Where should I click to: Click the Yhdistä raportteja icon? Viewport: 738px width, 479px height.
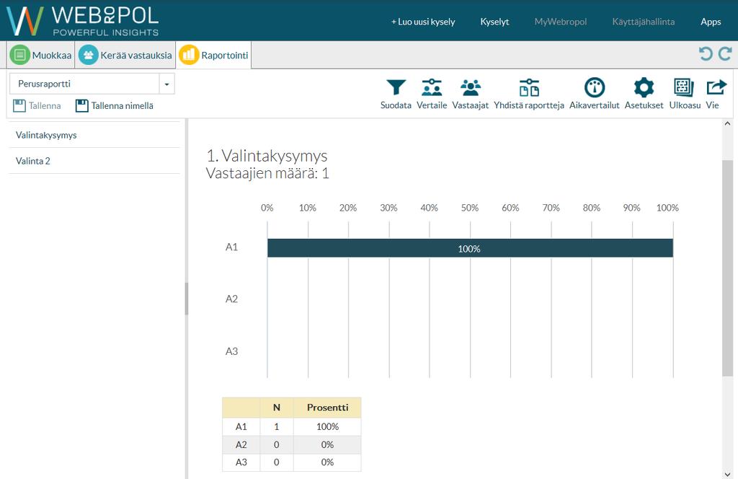[529, 87]
